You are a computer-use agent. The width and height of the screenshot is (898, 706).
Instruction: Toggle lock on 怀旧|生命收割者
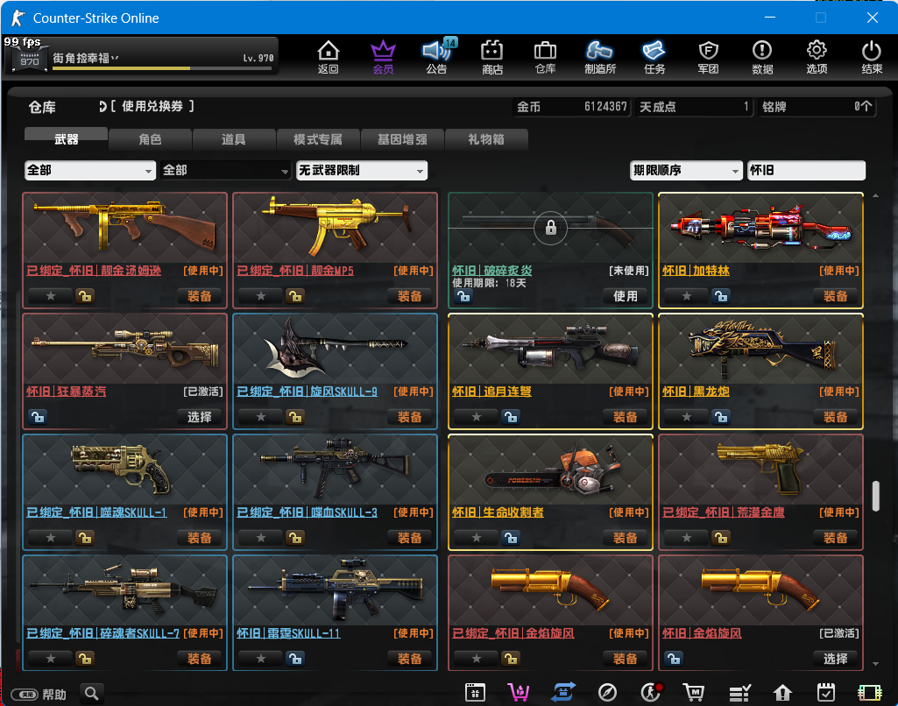point(510,538)
